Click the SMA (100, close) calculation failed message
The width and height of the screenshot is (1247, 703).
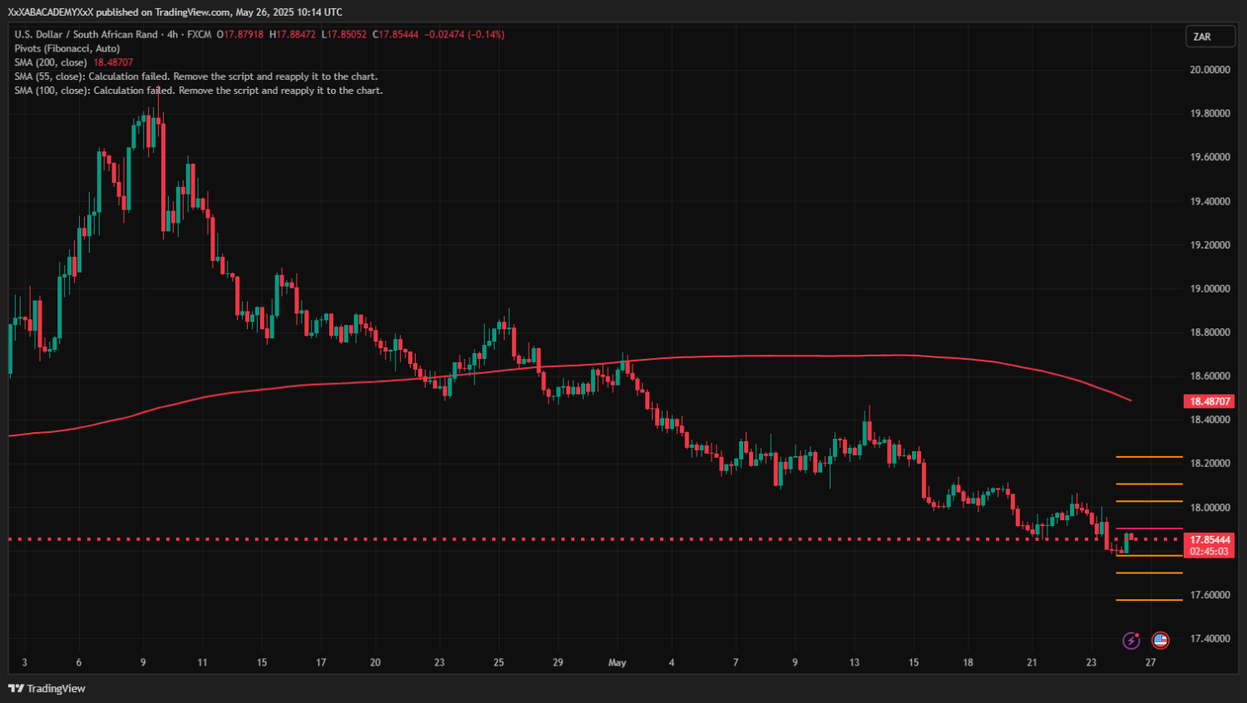tap(198, 91)
